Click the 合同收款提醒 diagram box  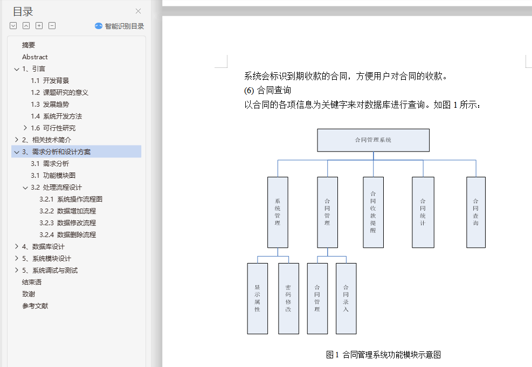373,212
